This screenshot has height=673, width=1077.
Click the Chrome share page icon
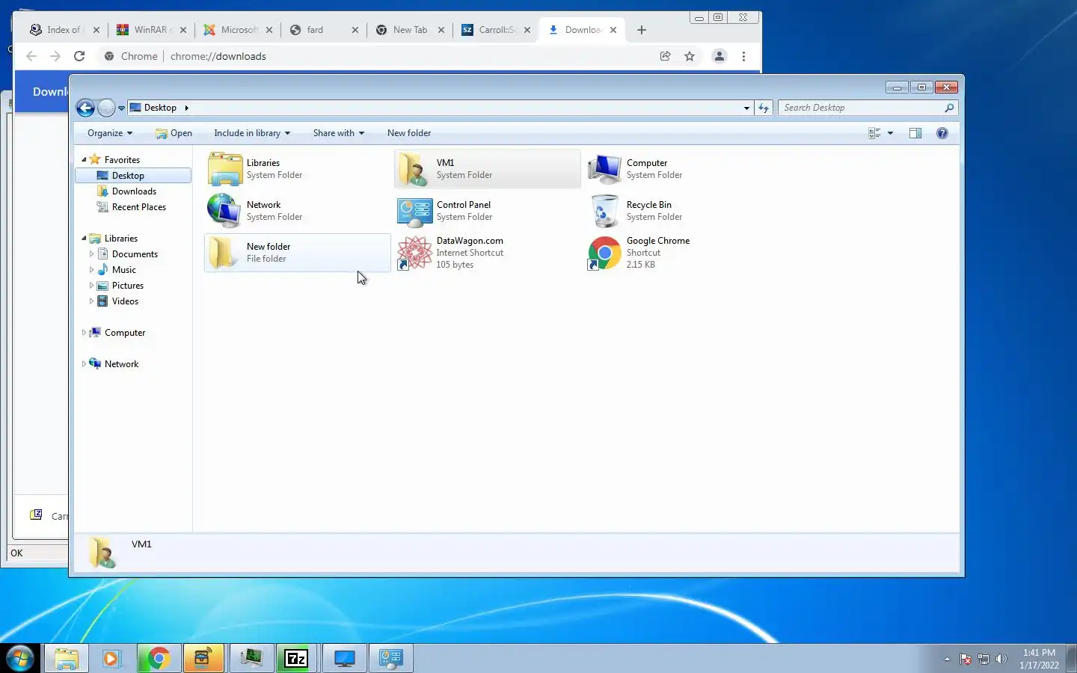point(665,56)
